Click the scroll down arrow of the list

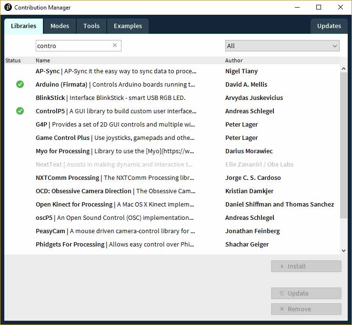(343, 251)
